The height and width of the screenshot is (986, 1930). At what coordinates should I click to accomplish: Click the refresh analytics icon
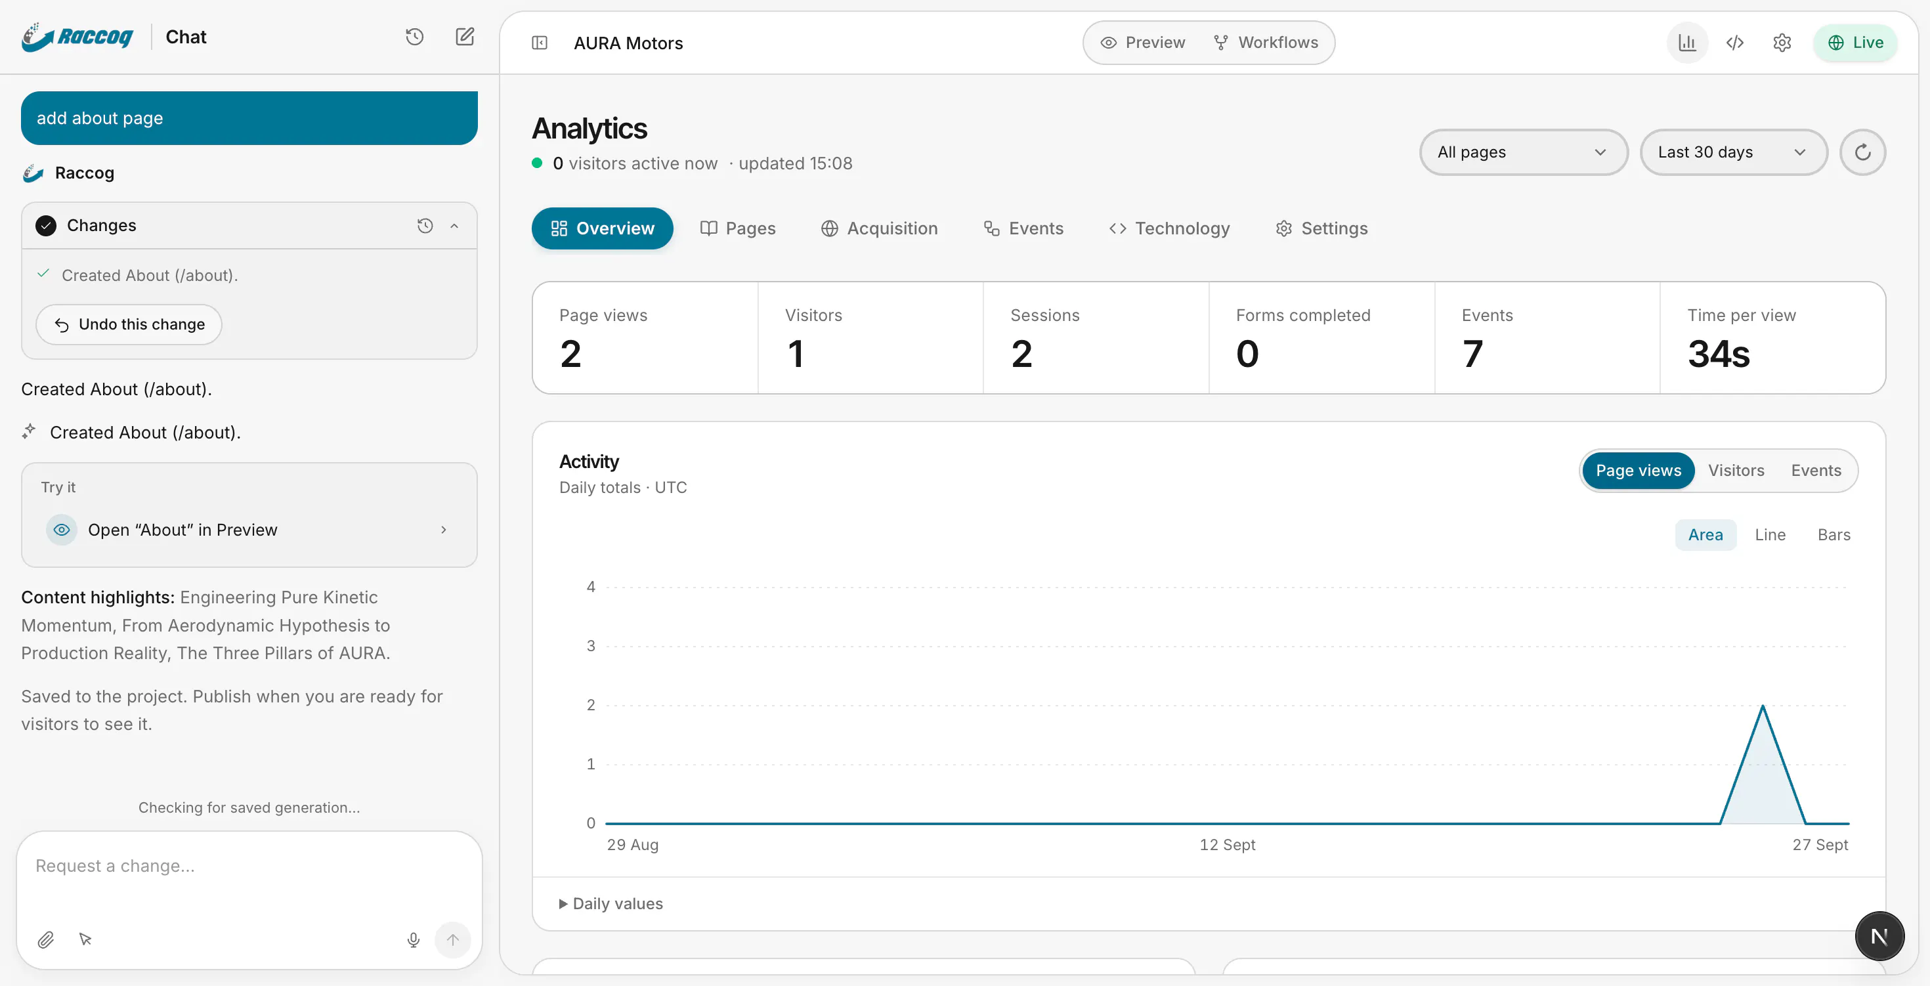1862,152
